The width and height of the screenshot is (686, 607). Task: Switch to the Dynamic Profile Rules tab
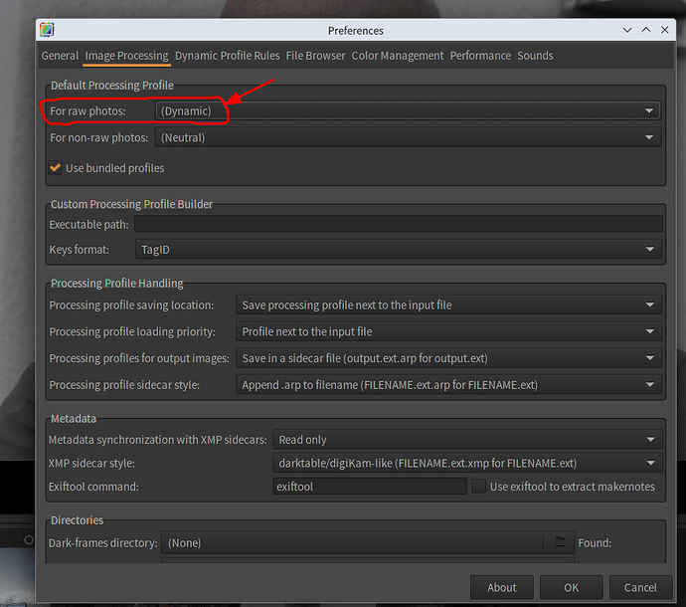click(x=227, y=56)
